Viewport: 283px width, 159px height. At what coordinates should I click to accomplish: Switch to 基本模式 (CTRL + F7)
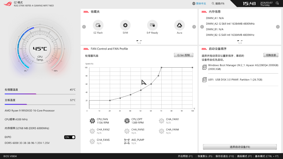coord(267,156)
